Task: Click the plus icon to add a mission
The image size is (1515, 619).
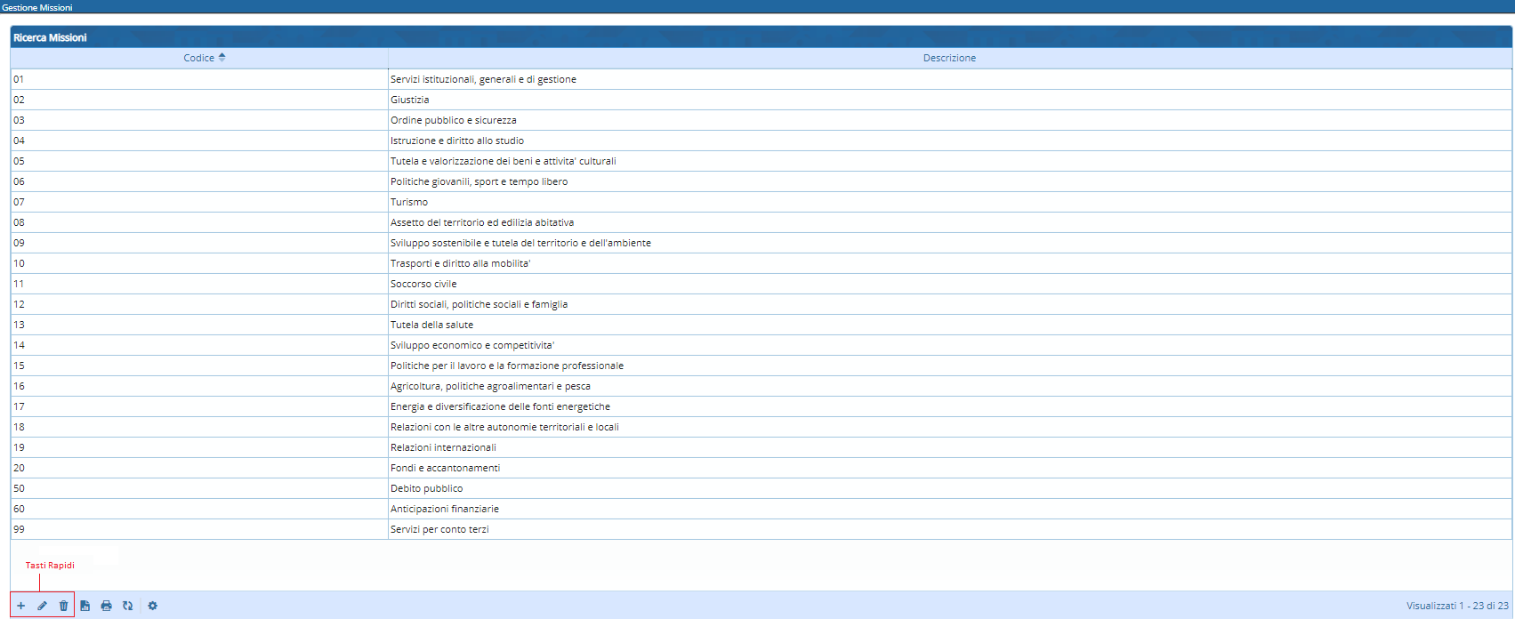Action: click(20, 606)
